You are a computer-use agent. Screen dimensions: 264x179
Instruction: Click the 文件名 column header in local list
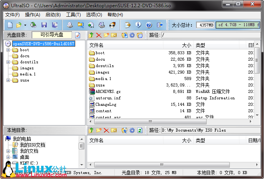125,141
